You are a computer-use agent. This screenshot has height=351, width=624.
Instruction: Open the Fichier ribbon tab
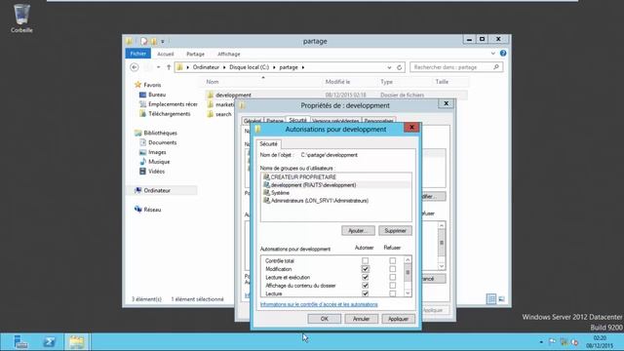(x=138, y=54)
